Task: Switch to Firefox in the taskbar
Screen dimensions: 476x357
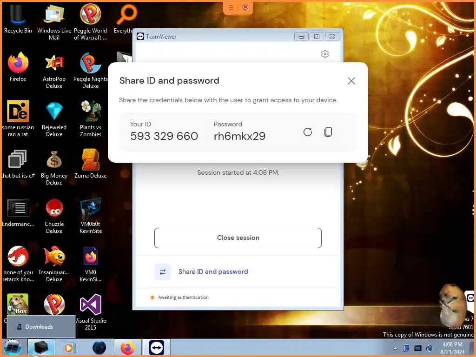Action: point(127,348)
